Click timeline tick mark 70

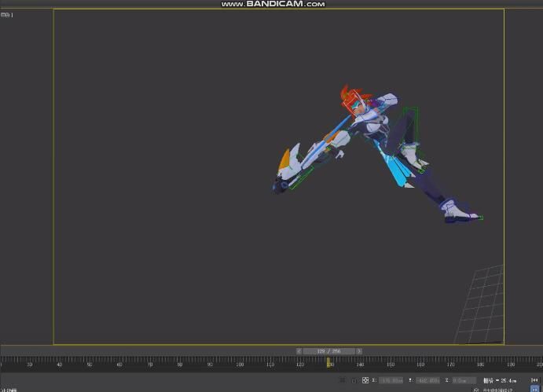[150, 365]
